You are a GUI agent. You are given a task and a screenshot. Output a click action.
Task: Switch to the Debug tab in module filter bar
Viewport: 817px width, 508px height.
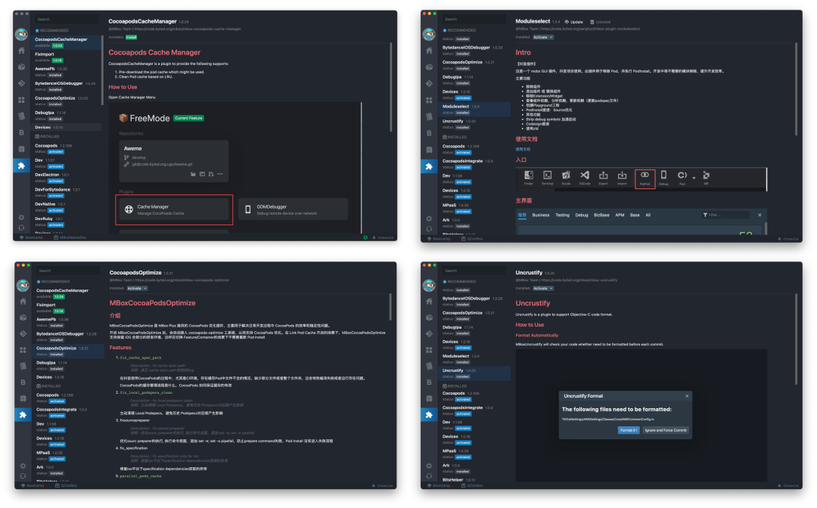point(582,215)
